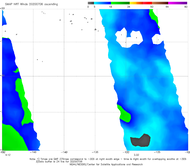Image resolution: width=190 pixels, height=166 pixels.
Task: Click the note line starting 'Note: 1) Times are GMT'
Action: (108, 159)
